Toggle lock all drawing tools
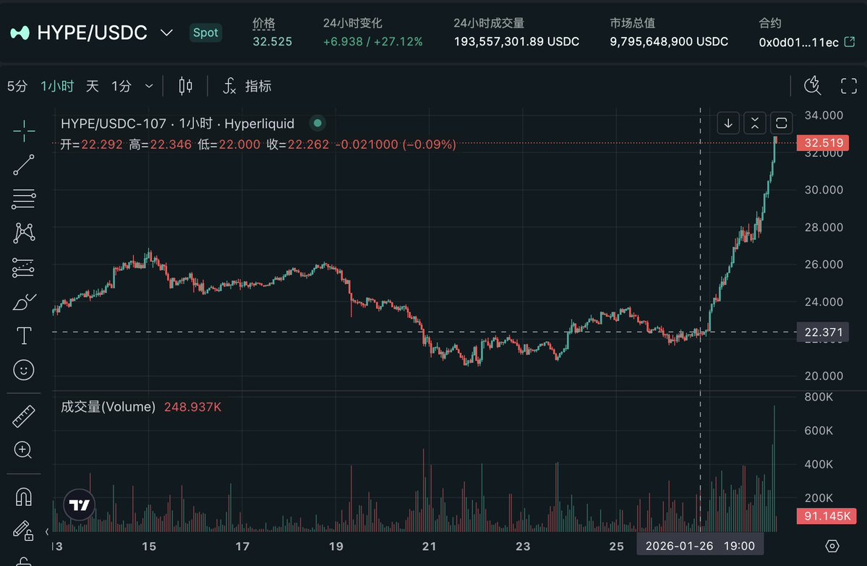The image size is (867, 566). (x=23, y=530)
